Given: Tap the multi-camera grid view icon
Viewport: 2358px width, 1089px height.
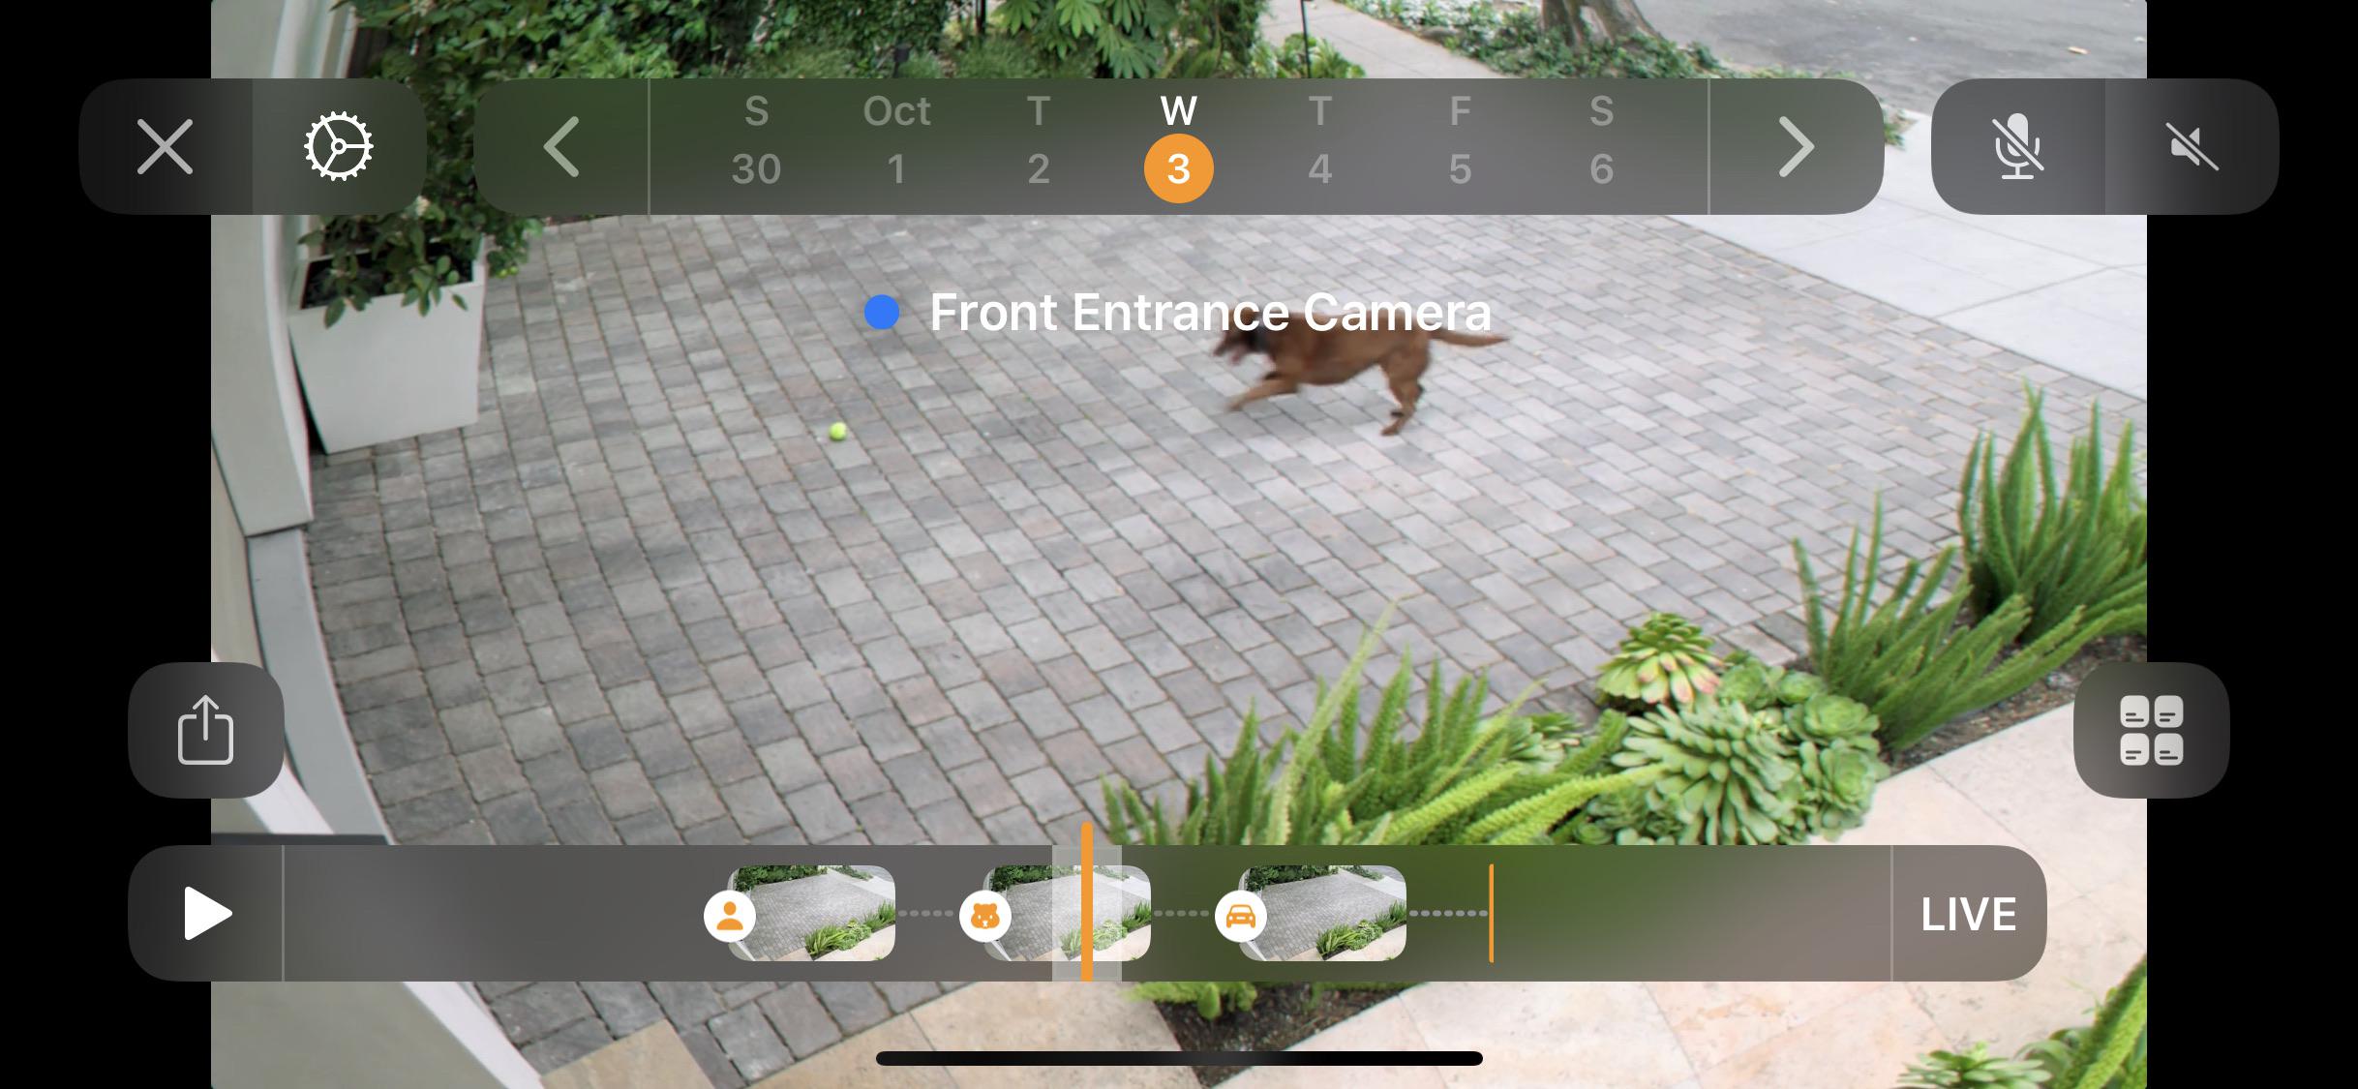Looking at the screenshot, I should (2154, 731).
